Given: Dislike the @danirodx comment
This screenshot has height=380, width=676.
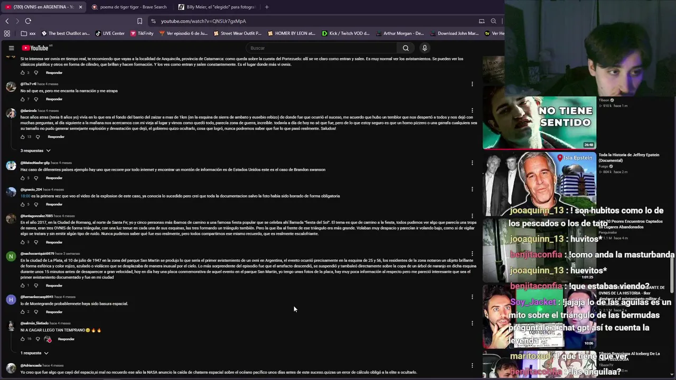Looking at the screenshot, I should point(37,137).
